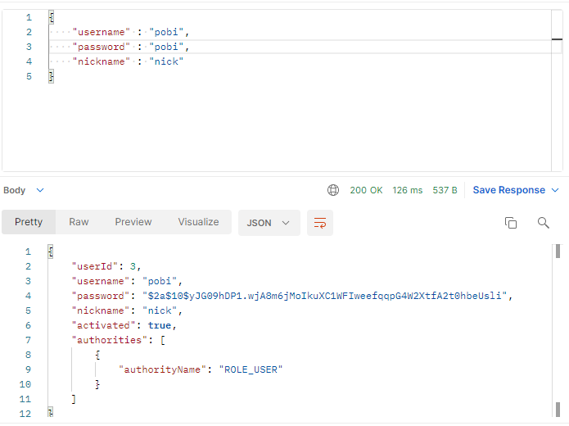Place cursor on request "password" : "pobi" line
569x426 pixels.
click(x=131, y=47)
